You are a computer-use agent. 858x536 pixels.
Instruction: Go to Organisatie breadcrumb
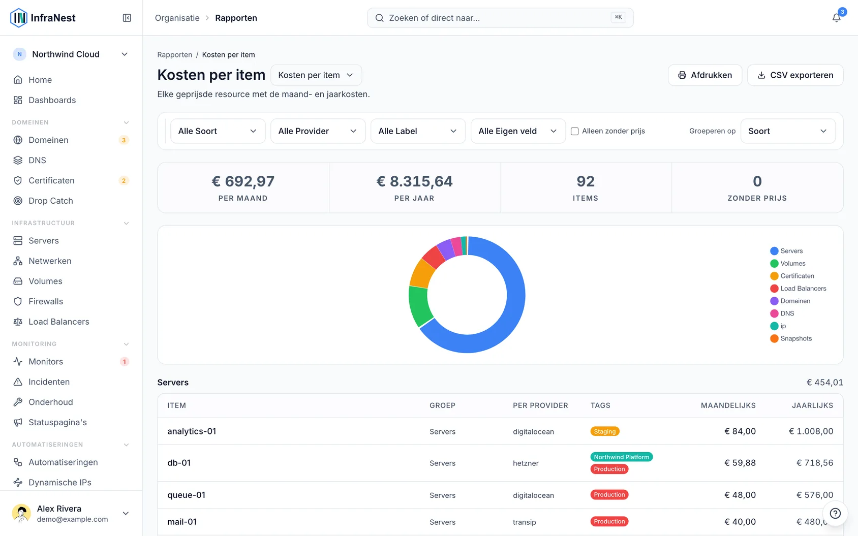pyautogui.click(x=177, y=18)
